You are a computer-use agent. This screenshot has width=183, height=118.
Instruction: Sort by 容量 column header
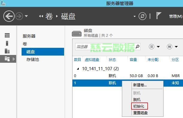pos(133,60)
